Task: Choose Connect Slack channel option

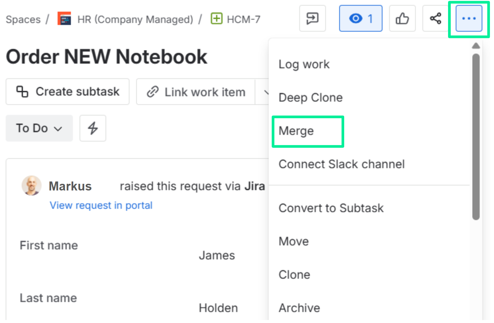Action: click(341, 164)
